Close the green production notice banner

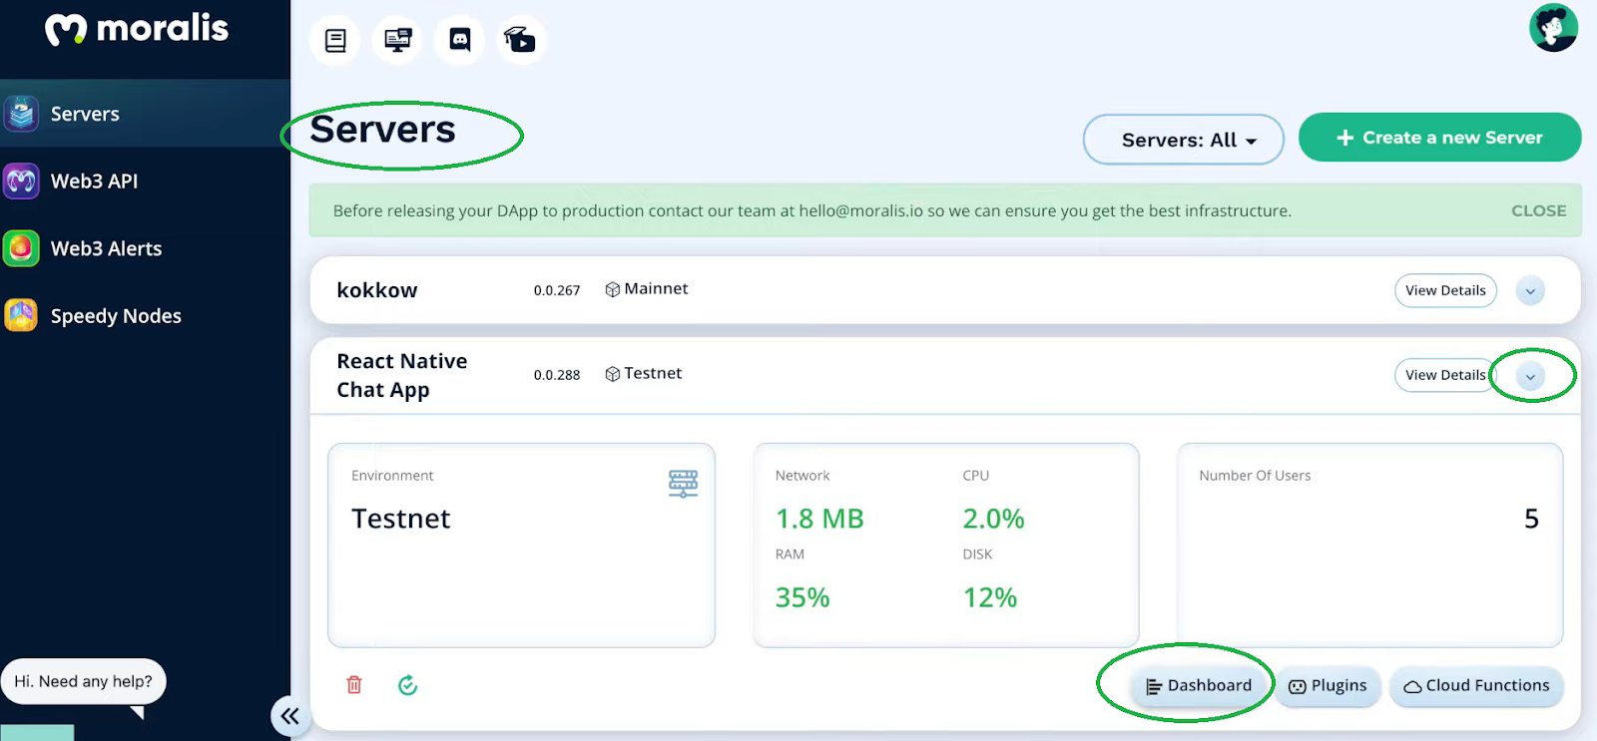tap(1538, 210)
